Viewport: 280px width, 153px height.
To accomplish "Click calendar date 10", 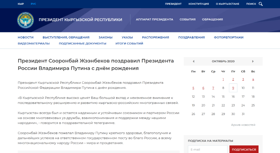I will coord(243,88).
